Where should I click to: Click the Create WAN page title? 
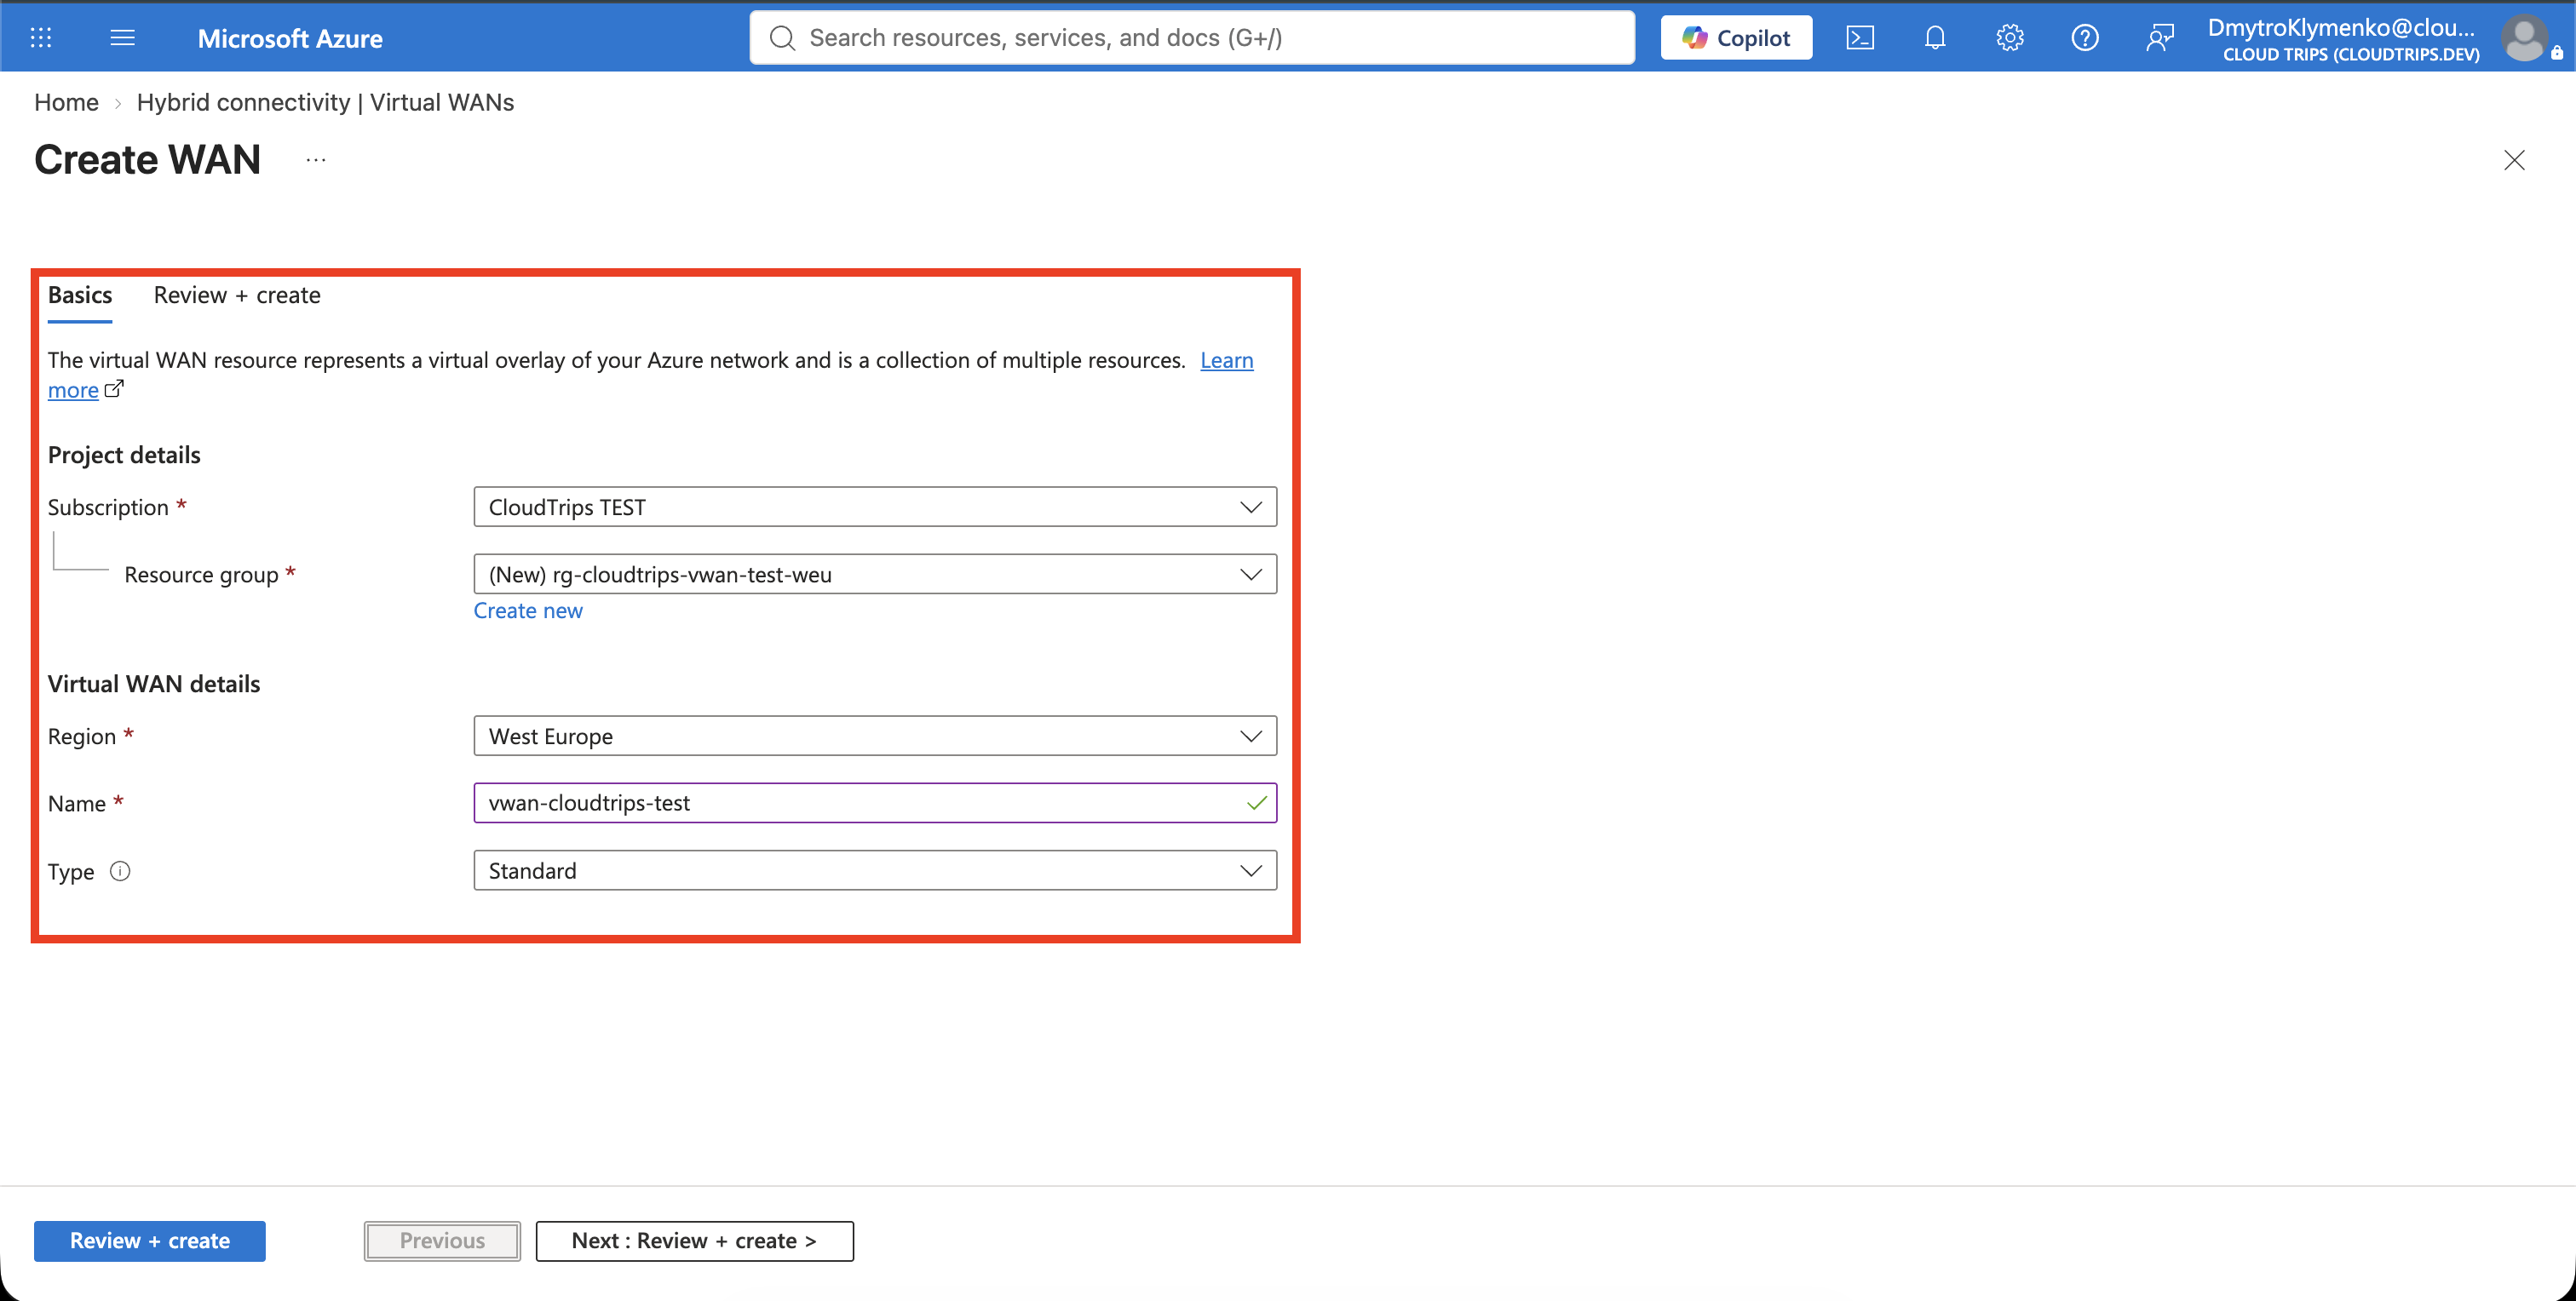click(148, 160)
